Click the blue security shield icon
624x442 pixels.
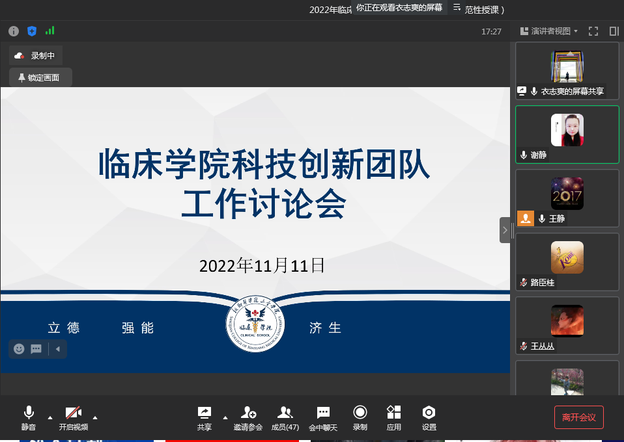32,31
